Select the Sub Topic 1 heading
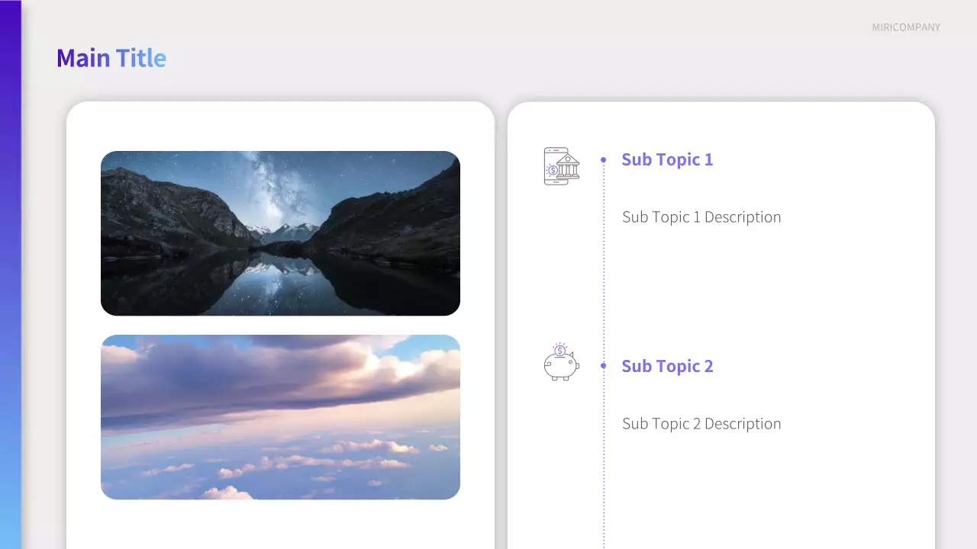This screenshot has width=977, height=549. pyautogui.click(x=667, y=159)
